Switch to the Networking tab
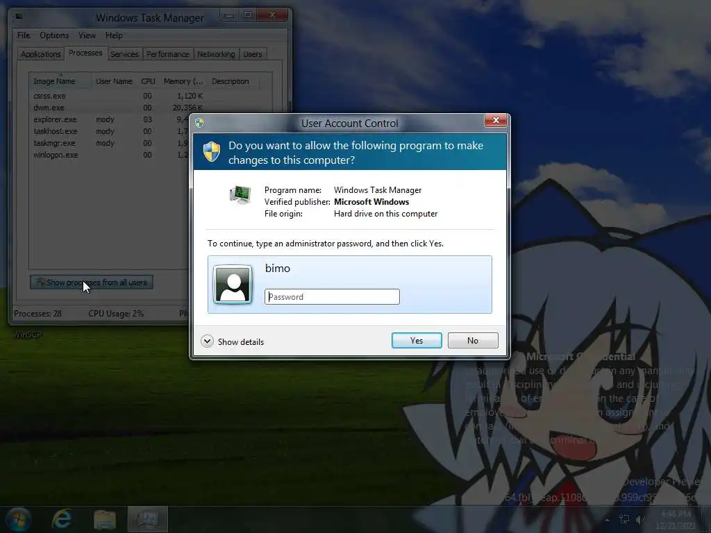The image size is (711, 533). pyautogui.click(x=216, y=54)
